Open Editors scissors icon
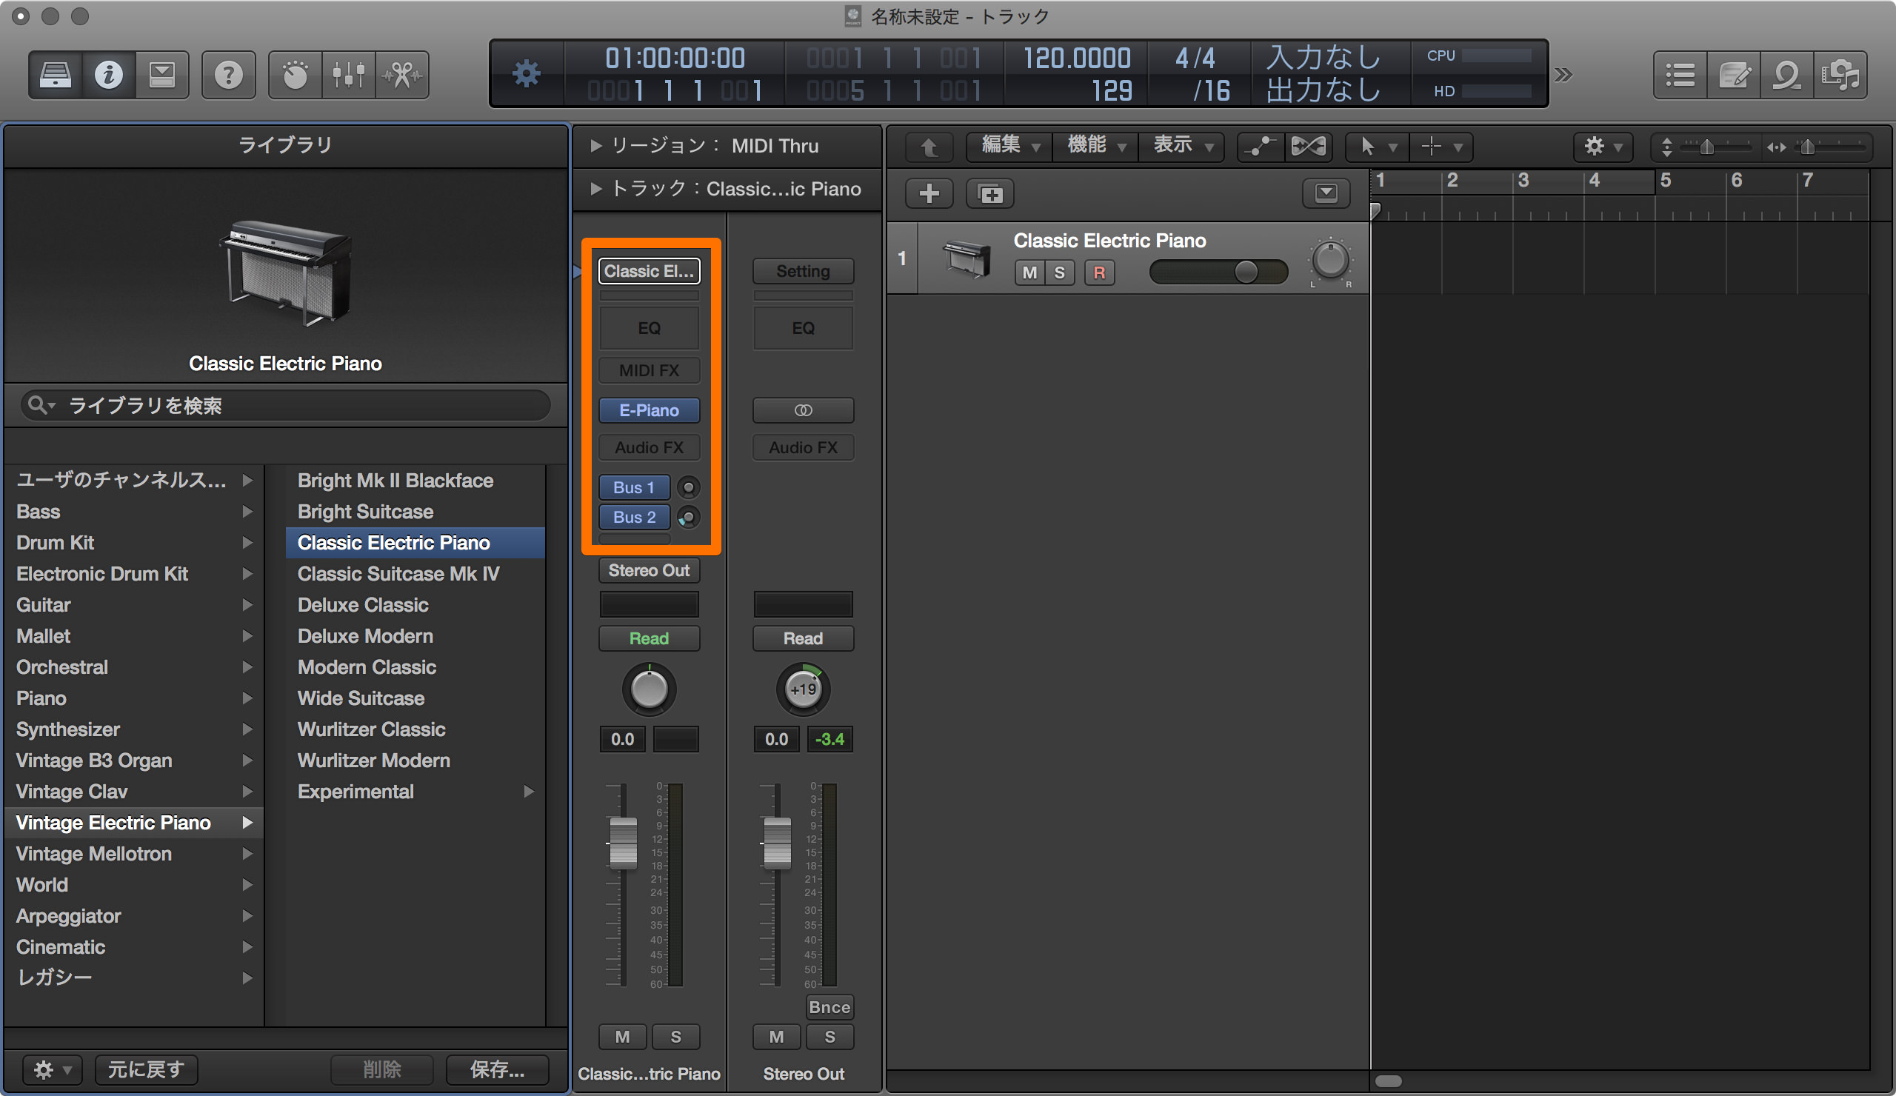1896x1096 pixels. click(x=401, y=75)
